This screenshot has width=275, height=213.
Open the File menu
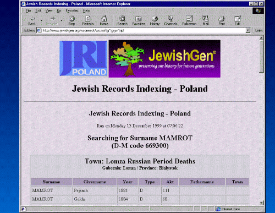(28, 10)
